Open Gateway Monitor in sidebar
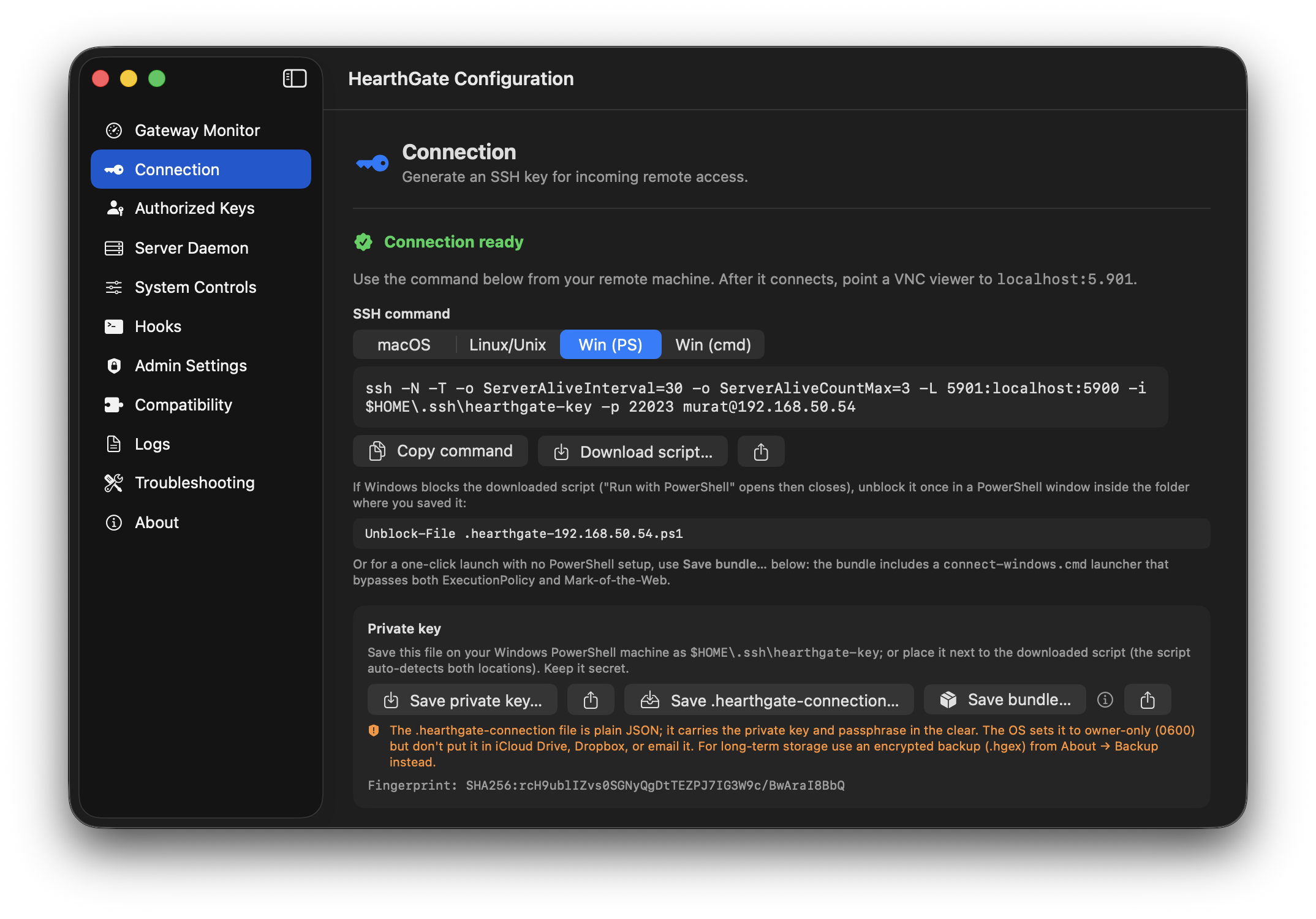This screenshot has width=1316, height=919. (200, 130)
